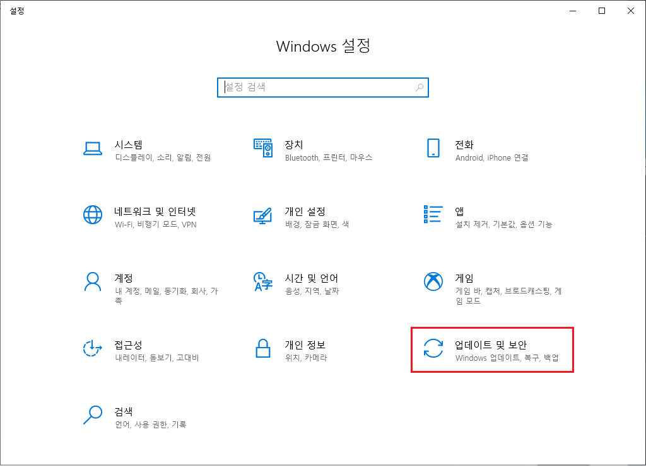Open the 개인 정보 padlock icon
This screenshot has height=466, width=646.
[x=263, y=348]
